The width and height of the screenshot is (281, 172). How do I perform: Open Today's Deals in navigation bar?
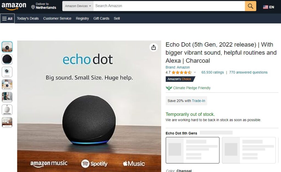pyautogui.click(x=28, y=18)
